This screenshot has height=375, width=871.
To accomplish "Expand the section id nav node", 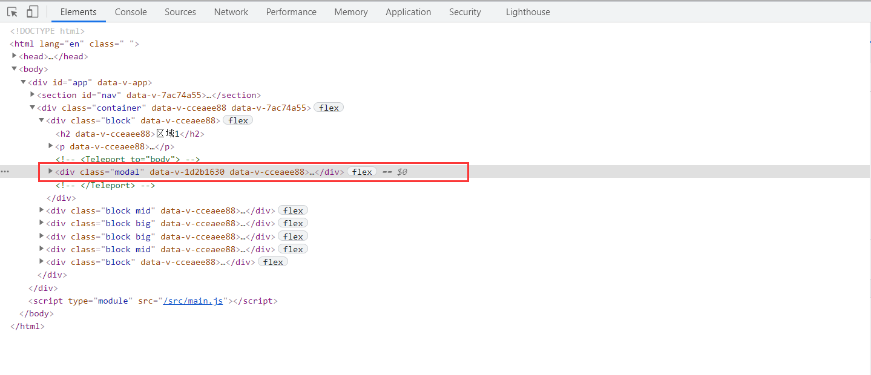I will 33,94.
